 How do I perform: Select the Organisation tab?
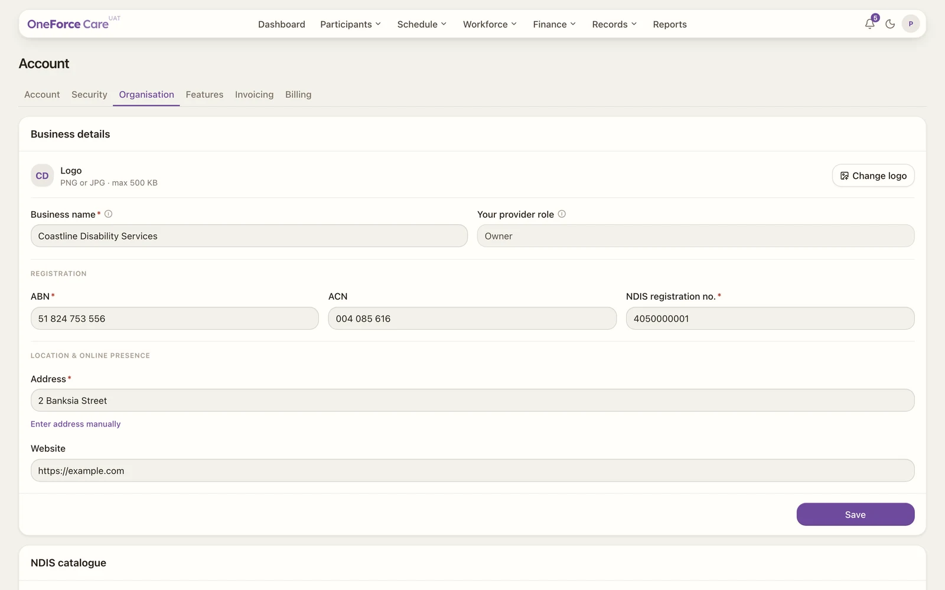146,94
